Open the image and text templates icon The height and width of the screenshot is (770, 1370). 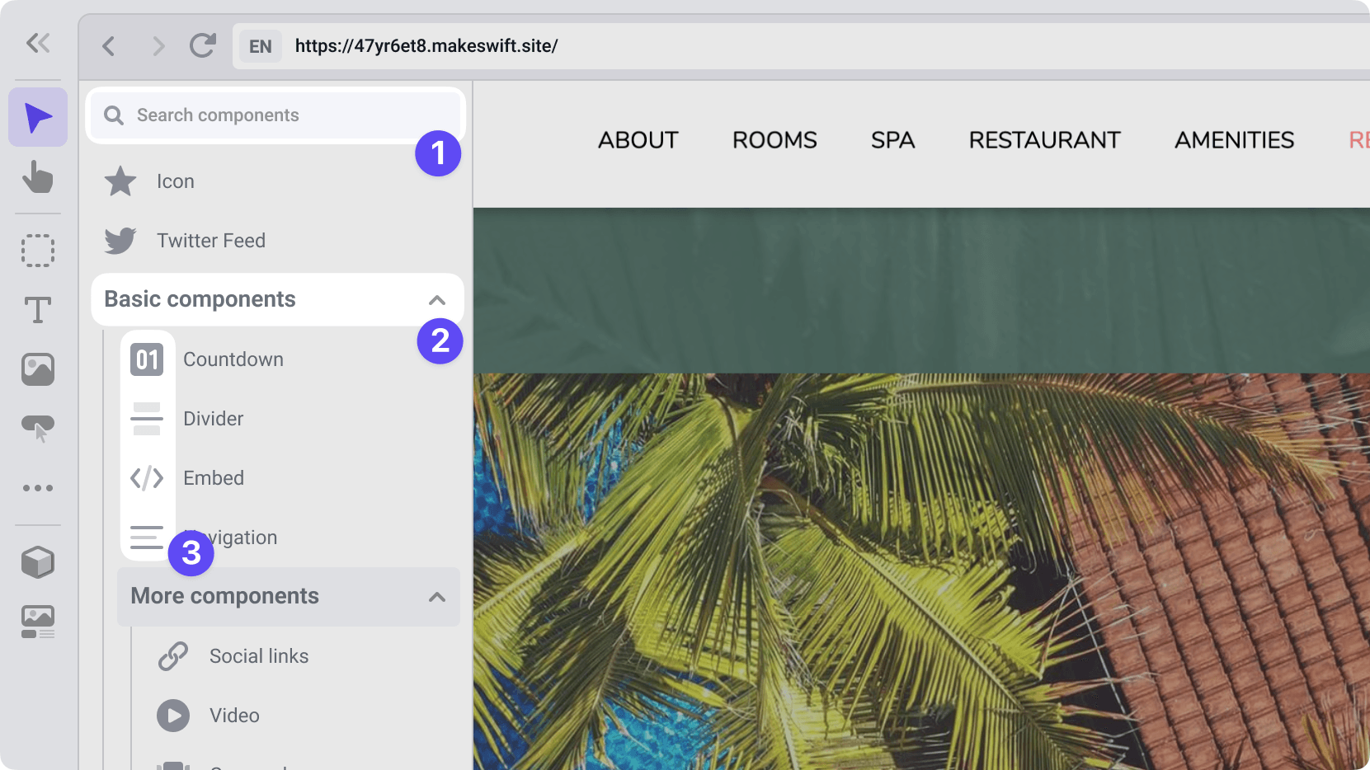(38, 622)
